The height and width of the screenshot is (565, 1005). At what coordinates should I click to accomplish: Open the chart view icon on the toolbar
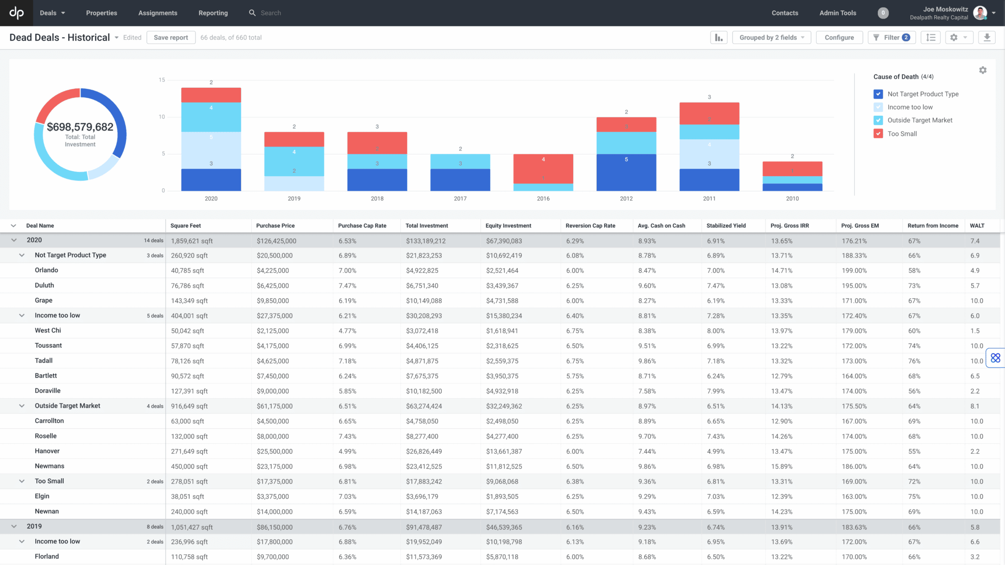[718, 37]
